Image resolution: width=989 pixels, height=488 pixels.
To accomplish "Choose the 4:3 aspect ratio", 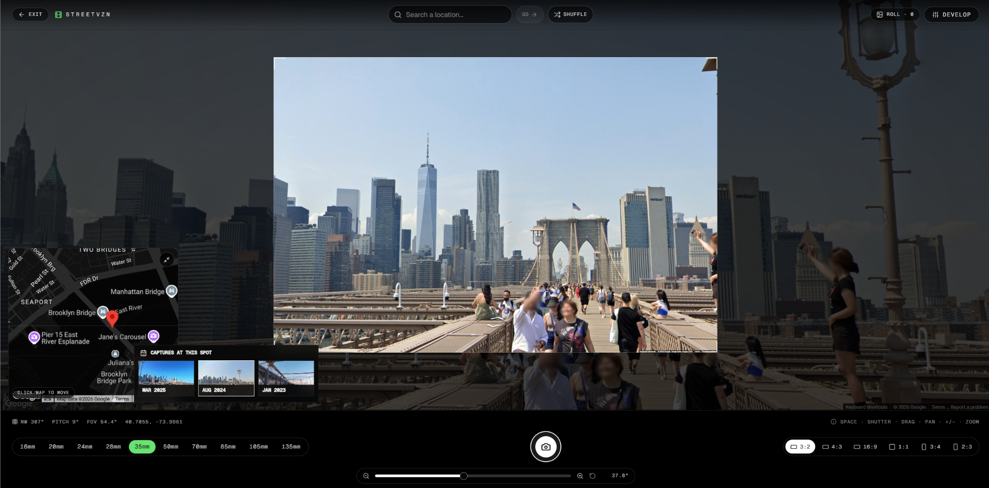I will [832, 447].
